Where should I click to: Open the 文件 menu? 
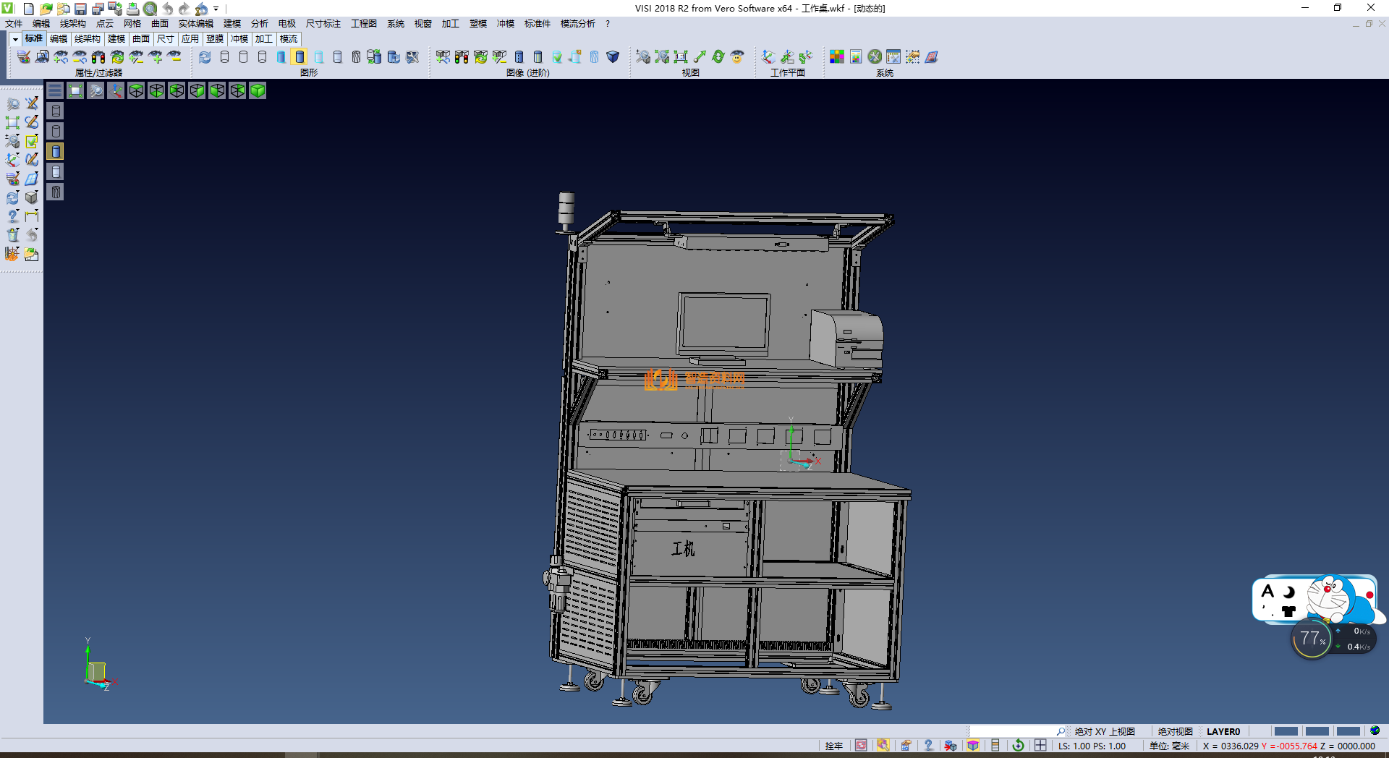pyautogui.click(x=14, y=24)
